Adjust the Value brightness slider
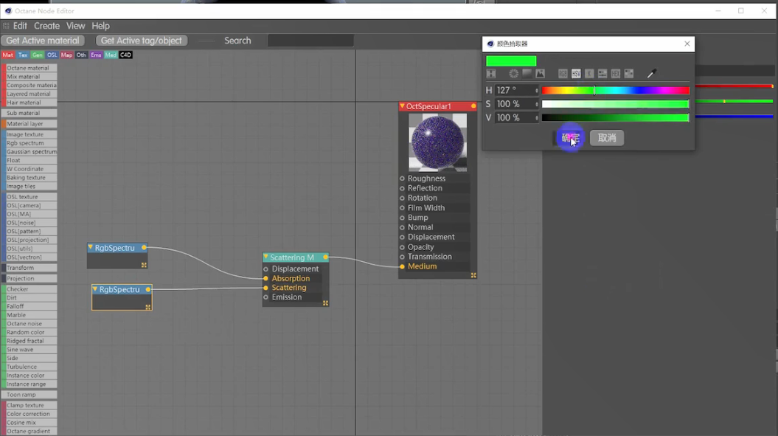This screenshot has height=436, width=778. (615, 118)
